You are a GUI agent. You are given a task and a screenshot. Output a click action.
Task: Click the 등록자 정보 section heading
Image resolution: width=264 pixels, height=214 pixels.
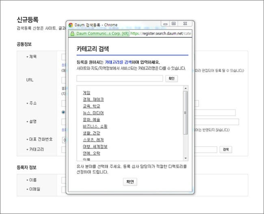pyautogui.click(x=26, y=168)
